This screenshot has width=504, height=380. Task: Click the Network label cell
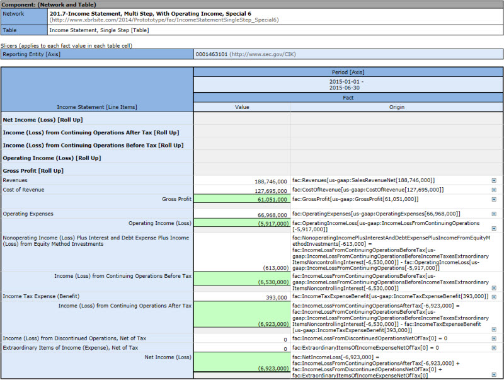tap(24, 17)
